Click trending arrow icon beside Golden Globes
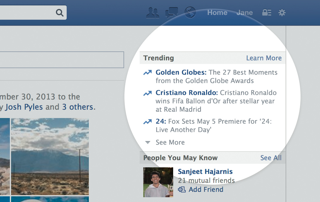This screenshot has width=320, height=202. pos(147,73)
